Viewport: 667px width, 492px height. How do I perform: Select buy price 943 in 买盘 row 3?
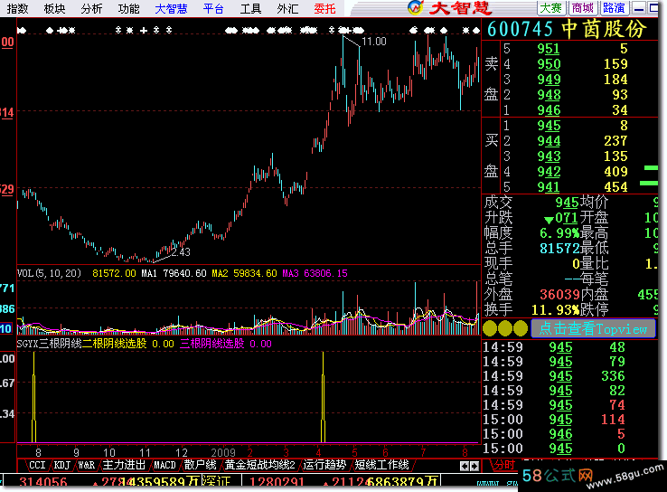[x=549, y=156]
